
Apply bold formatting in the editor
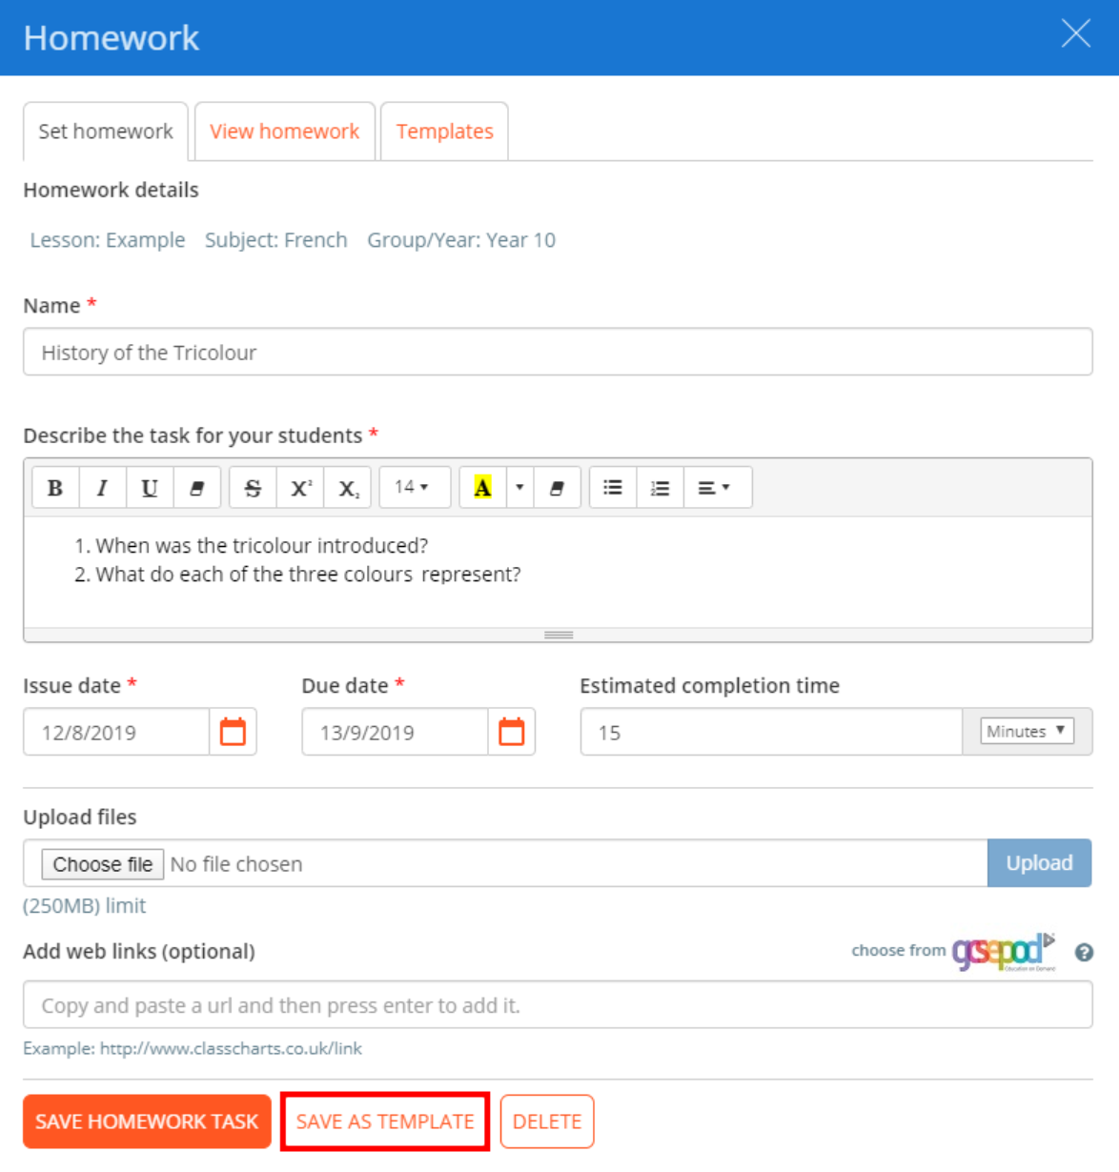coord(54,487)
